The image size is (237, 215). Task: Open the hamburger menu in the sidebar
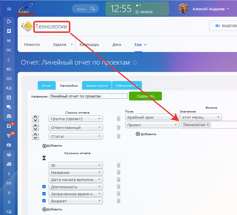tap(9, 9)
